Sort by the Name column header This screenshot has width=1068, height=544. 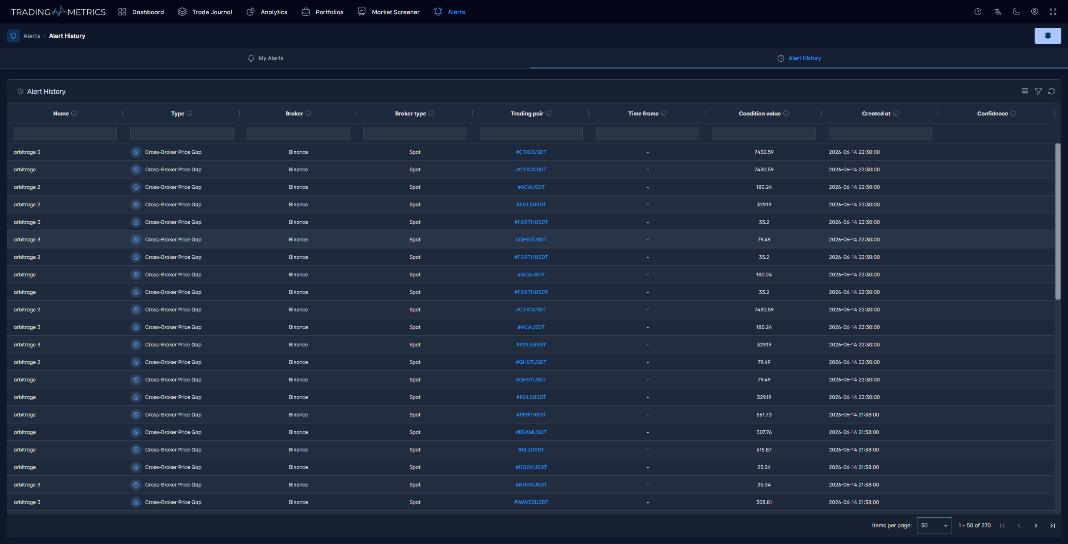(x=61, y=113)
